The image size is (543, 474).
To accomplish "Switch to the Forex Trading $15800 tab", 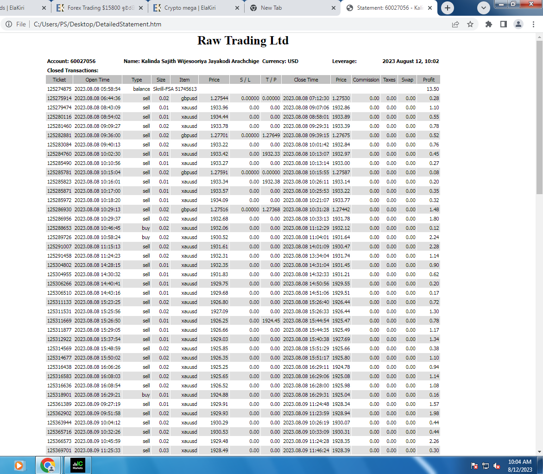I will tap(100, 7).
